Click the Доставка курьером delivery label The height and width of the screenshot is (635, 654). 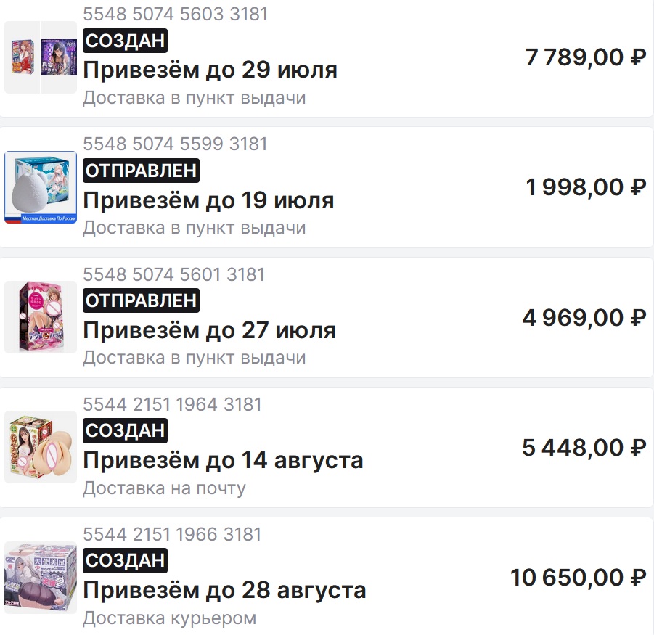tap(169, 618)
